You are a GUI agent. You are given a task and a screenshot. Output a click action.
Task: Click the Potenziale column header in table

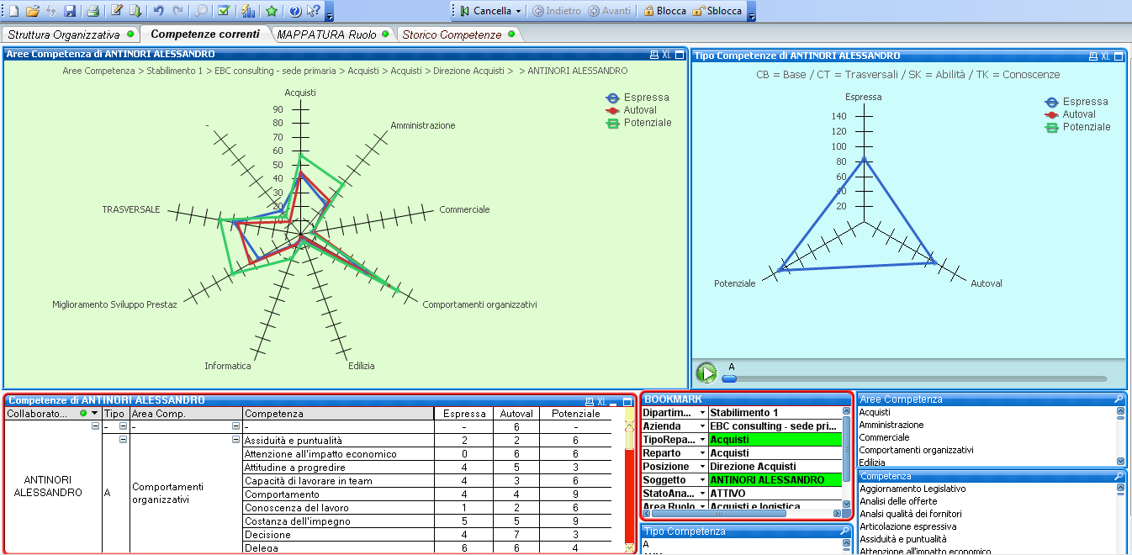tap(576, 414)
